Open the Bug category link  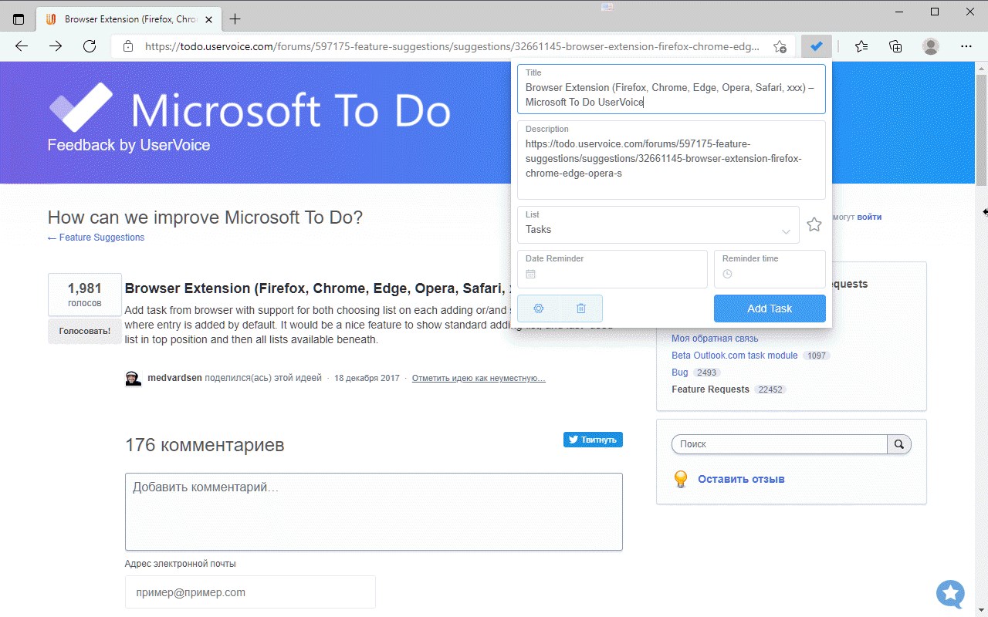(680, 373)
